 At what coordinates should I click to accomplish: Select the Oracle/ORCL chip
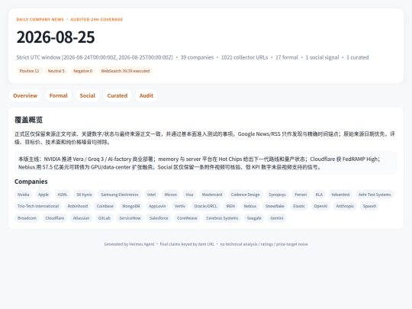tap(206, 206)
